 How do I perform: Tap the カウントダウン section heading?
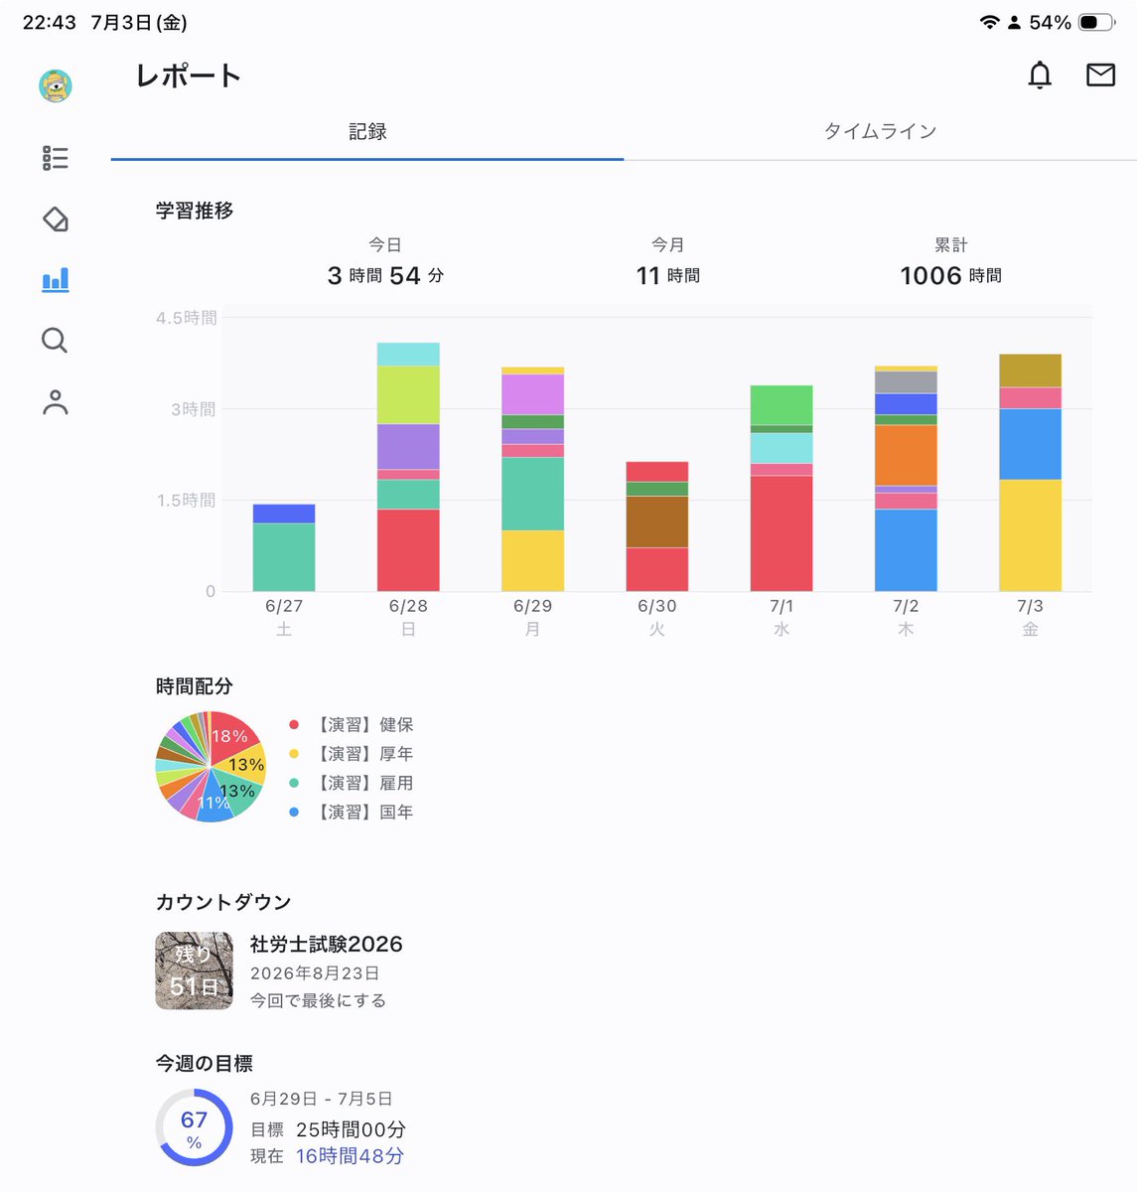pyautogui.click(x=223, y=902)
